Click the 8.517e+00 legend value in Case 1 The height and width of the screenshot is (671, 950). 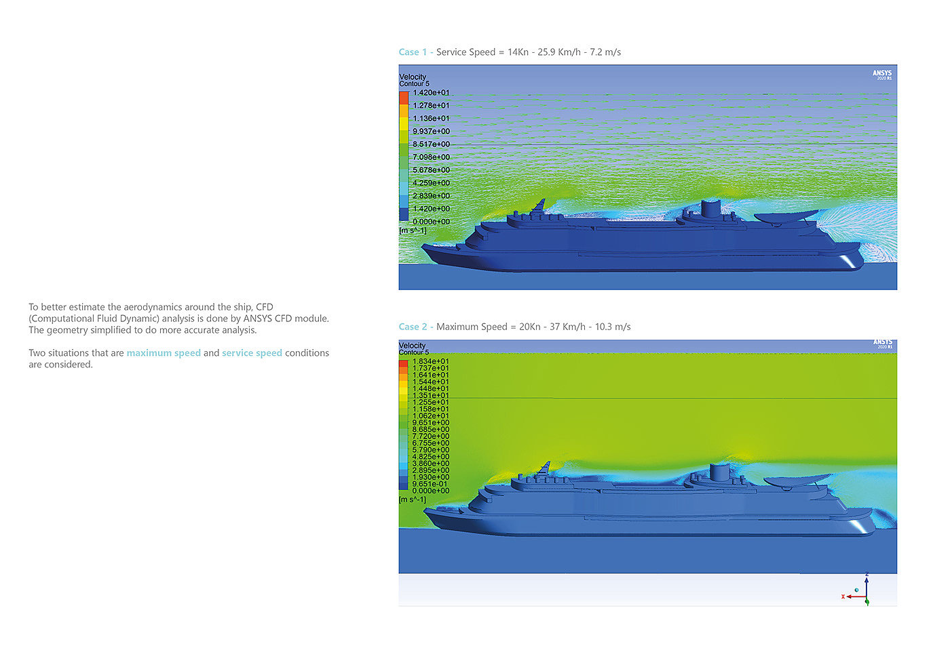point(431,144)
